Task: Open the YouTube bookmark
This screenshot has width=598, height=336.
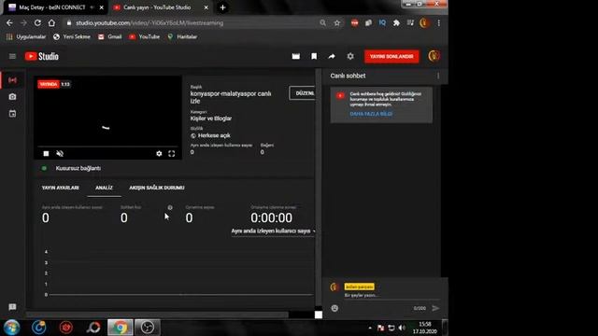Action: (144, 37)
